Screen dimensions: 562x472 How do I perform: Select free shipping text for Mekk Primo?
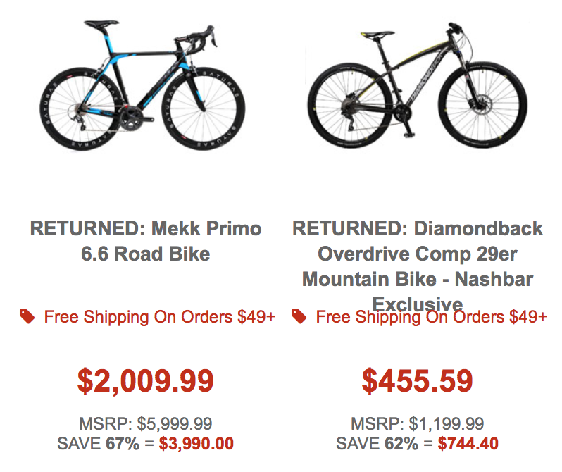click(159, 317)
